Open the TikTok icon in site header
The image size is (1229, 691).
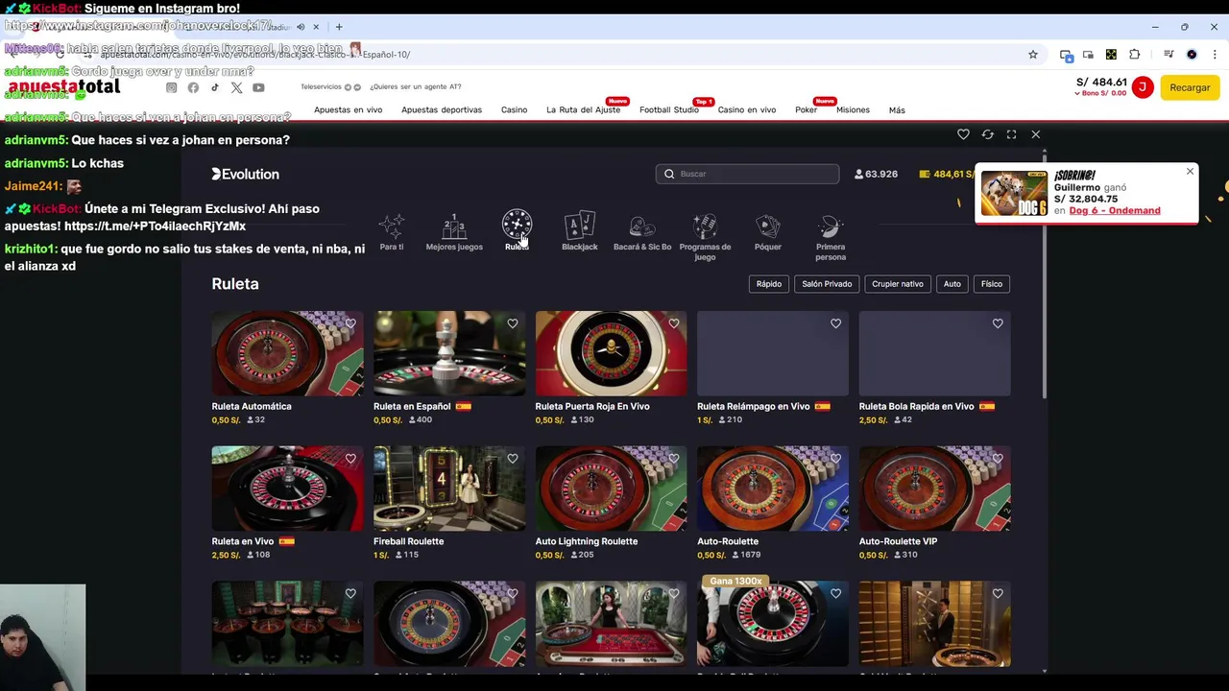pos(214,87)
